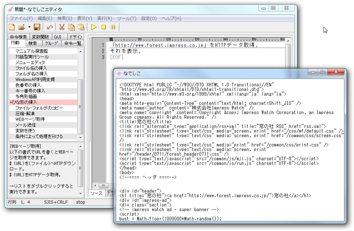
Task: Open the 設定(O) menu
Action: coord(149,18)
